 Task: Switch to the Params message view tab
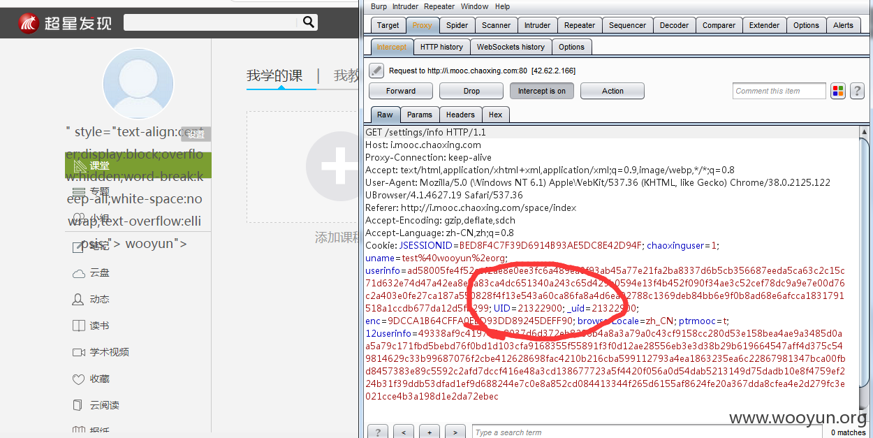(420, 115)
